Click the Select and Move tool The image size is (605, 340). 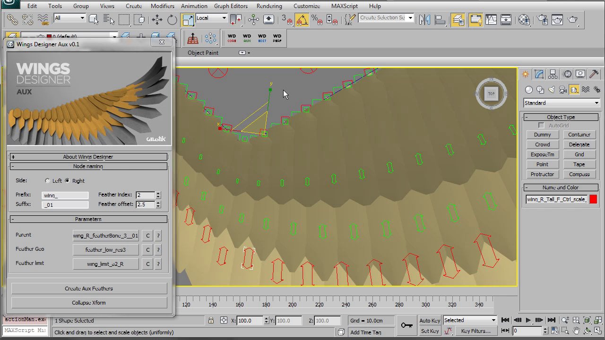click(156, 19)
